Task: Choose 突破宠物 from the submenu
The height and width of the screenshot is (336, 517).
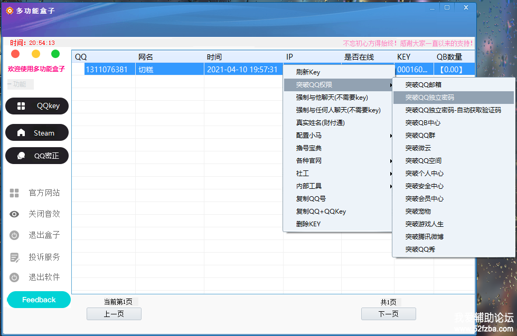Action: pos(454,212)
